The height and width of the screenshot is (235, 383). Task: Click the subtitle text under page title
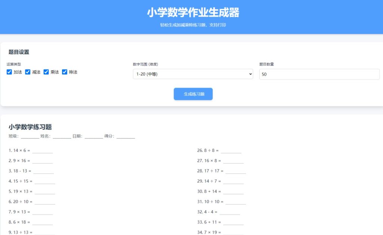(193, 25)
